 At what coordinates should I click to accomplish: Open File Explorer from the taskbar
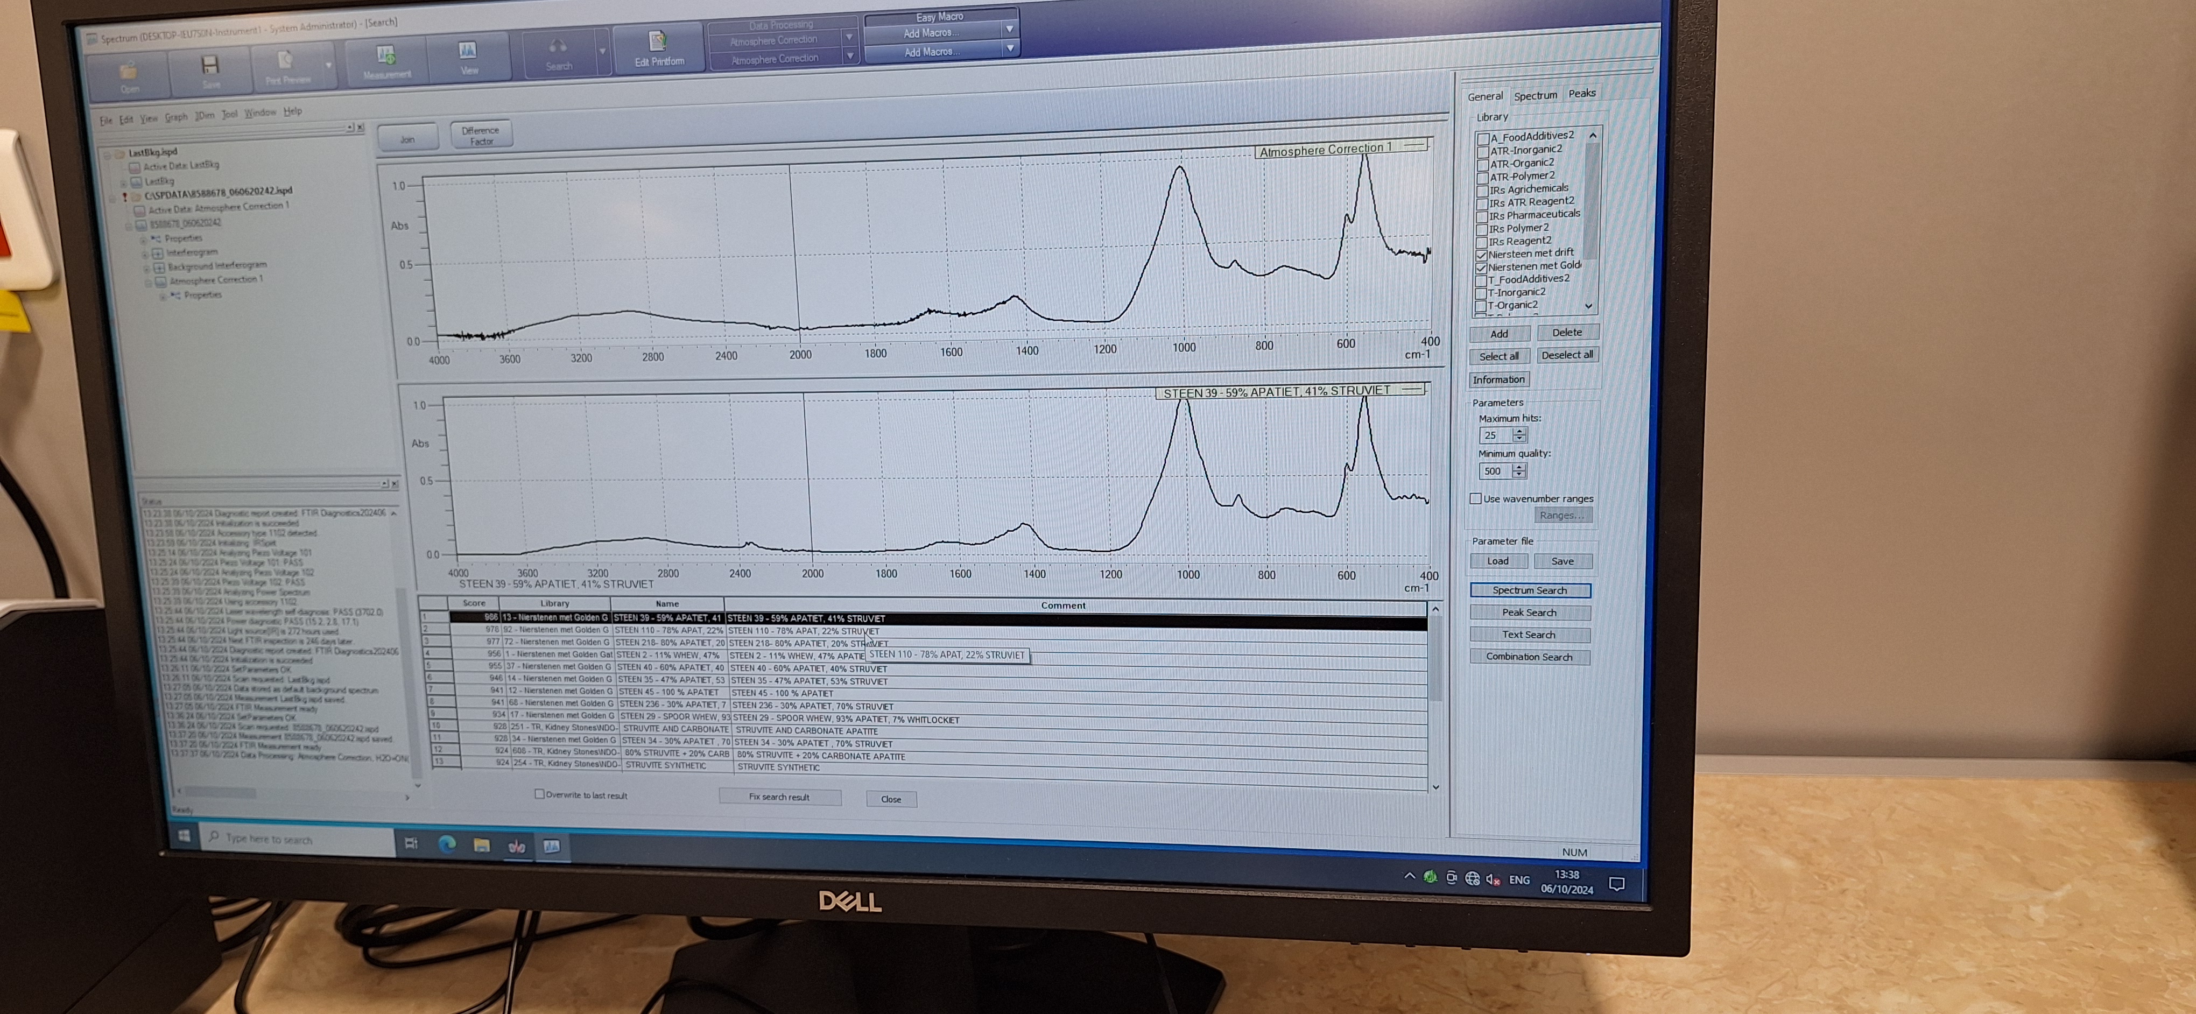coord(482,844)
